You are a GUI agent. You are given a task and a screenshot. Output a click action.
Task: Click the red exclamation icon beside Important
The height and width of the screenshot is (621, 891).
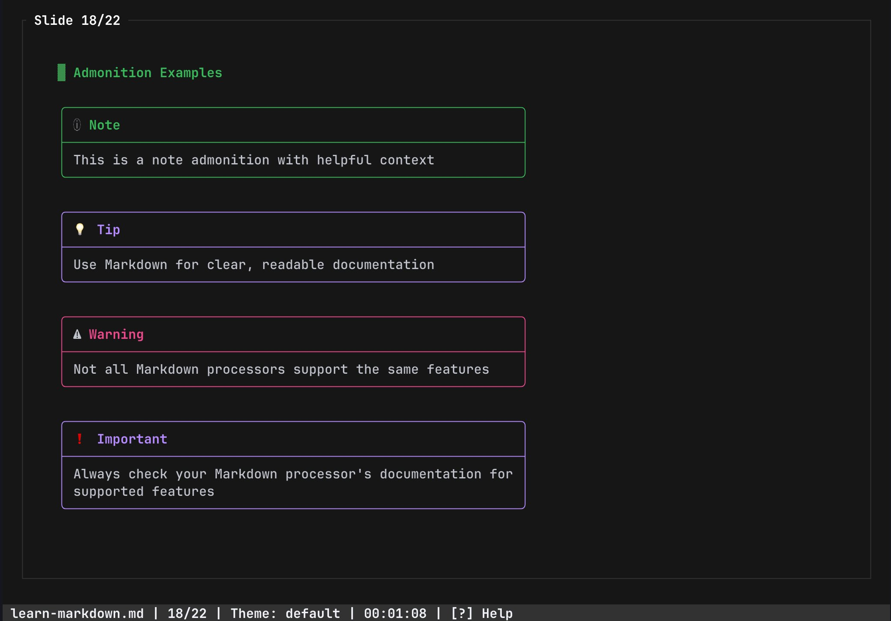[x=80, y=439]
